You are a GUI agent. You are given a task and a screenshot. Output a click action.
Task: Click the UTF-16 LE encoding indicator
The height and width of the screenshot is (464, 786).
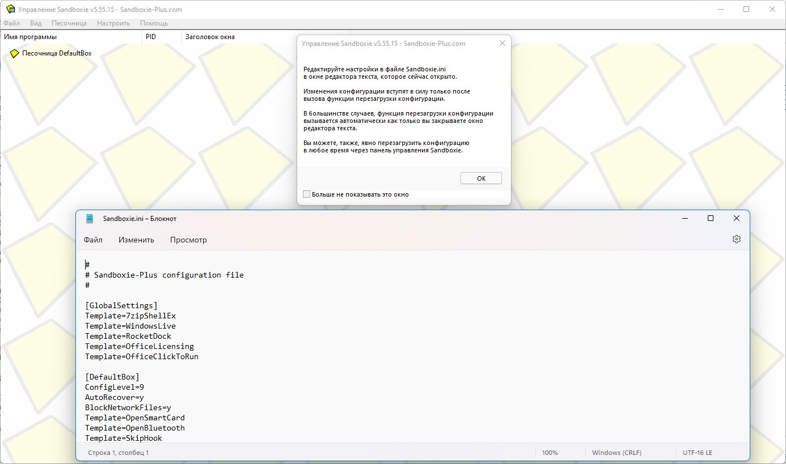pyautogui.click(x=697, y=452)
